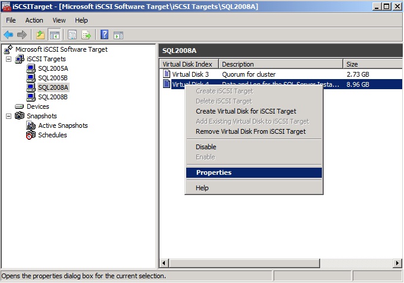
Task: Click the Up one level folder icon
Action: (40, 34)
